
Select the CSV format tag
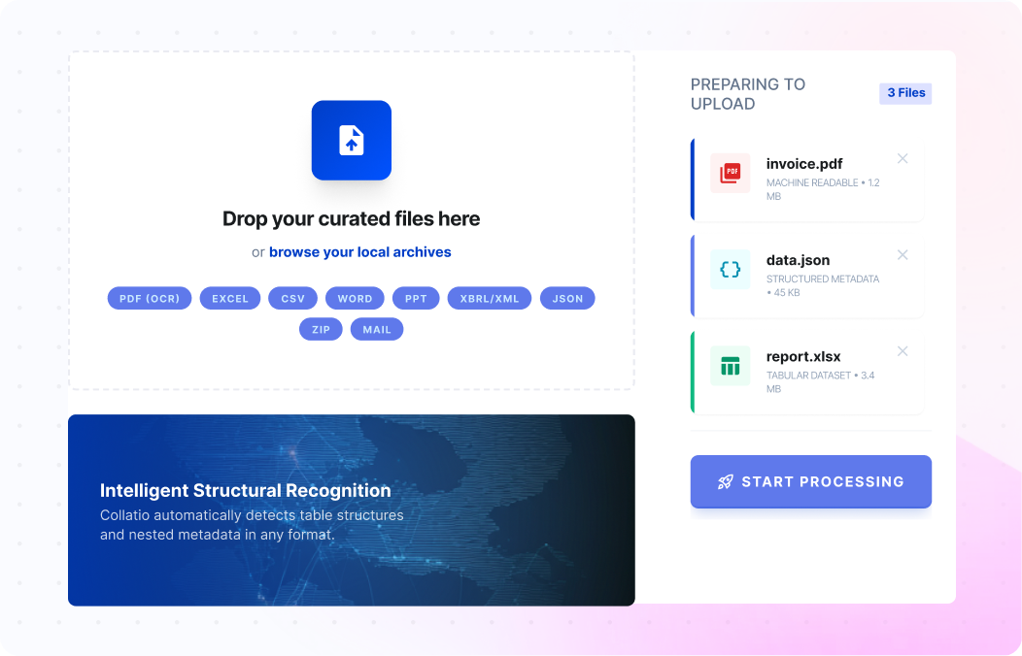coord(292,298)
